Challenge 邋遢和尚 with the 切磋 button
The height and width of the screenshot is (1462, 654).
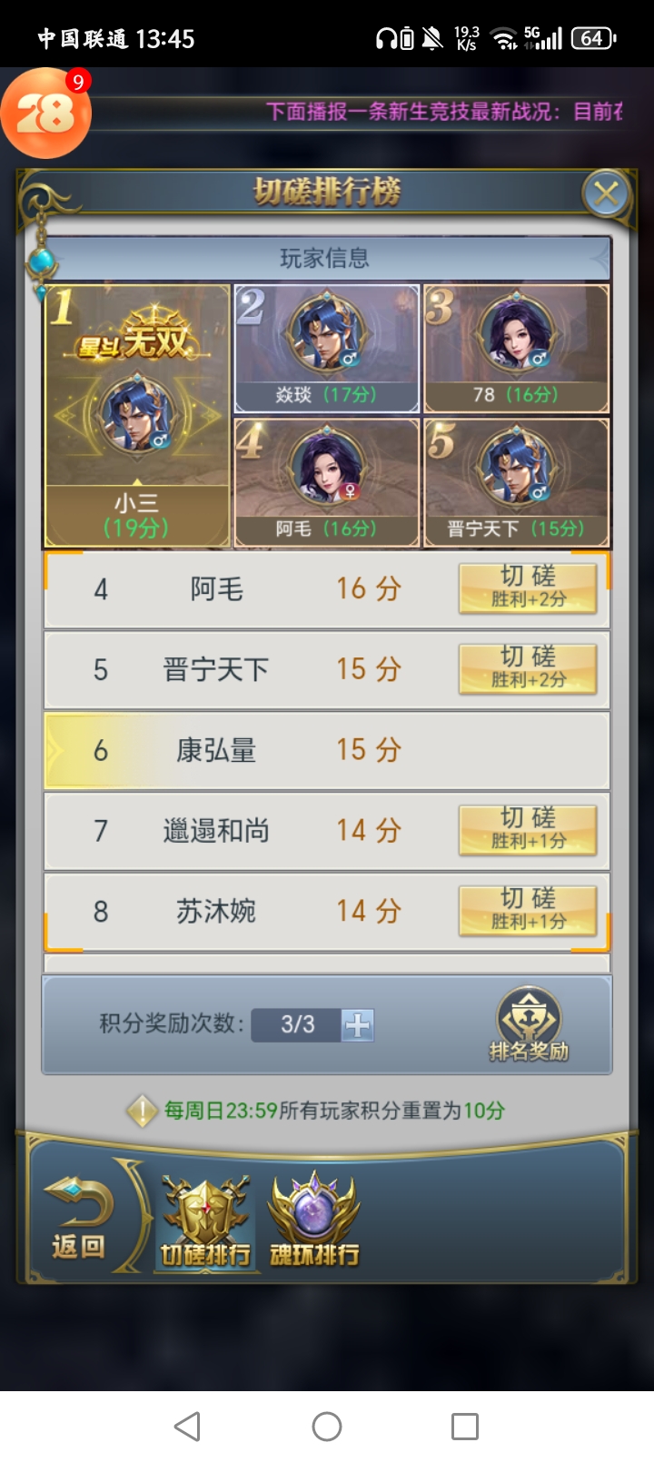[x=528, y=830]
